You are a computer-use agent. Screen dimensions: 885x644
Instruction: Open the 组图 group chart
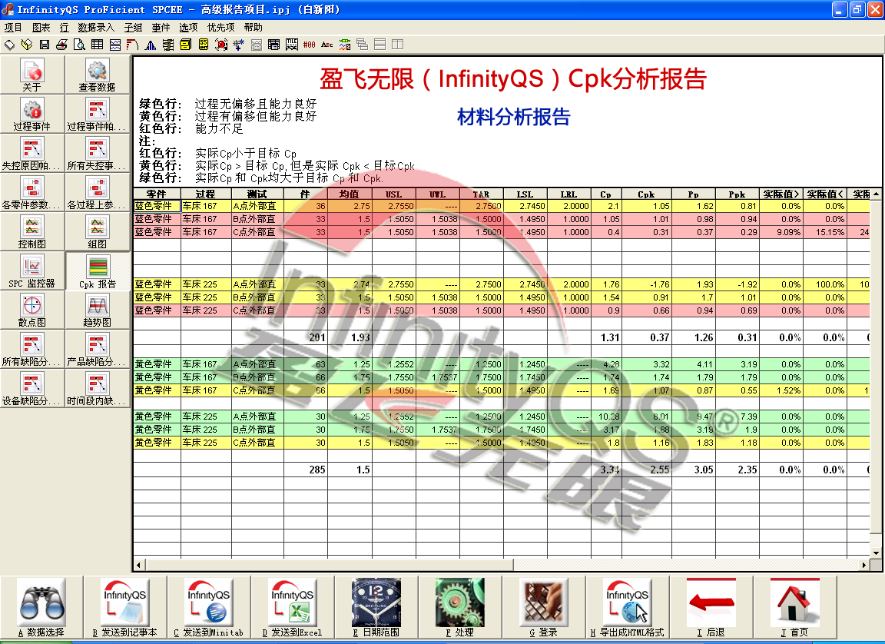[97, 231]
